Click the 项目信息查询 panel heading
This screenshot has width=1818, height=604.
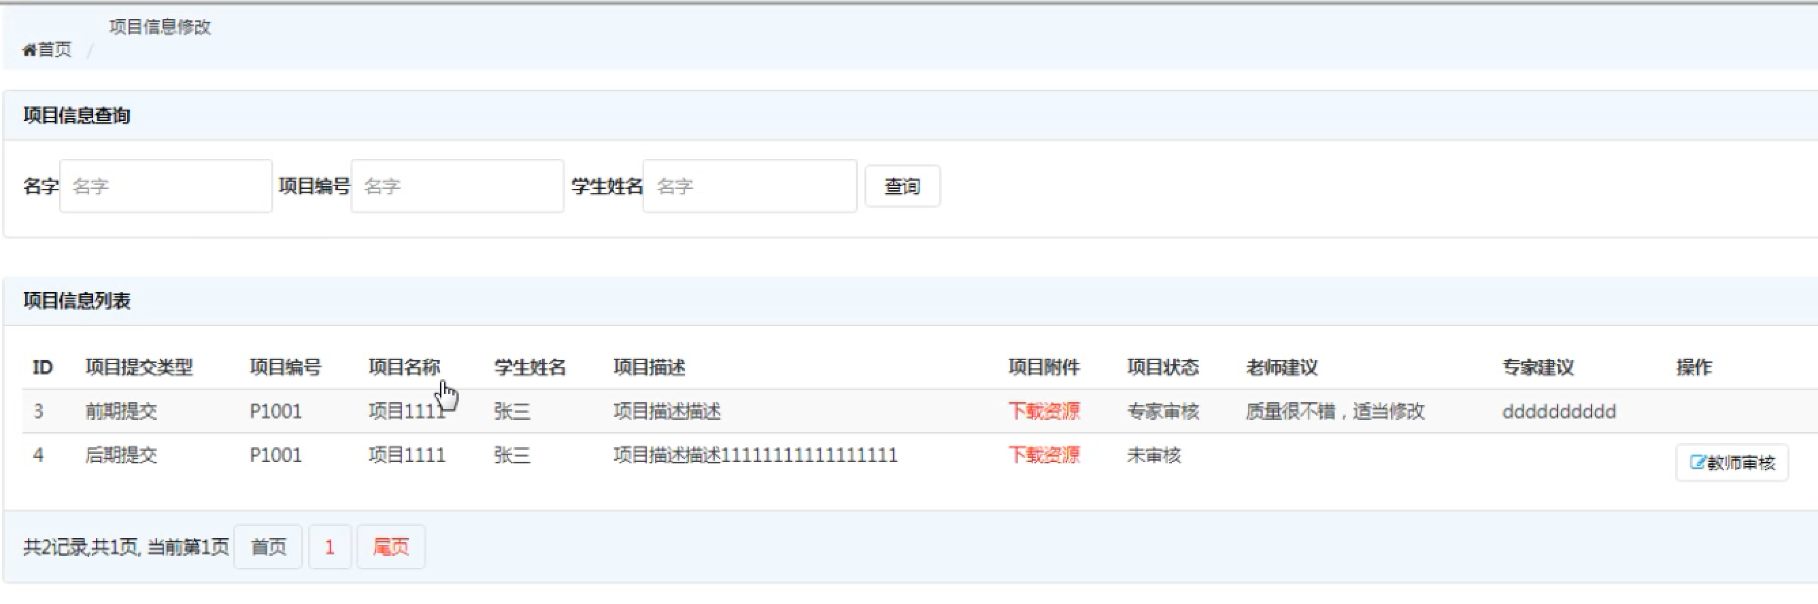pyautogui.click(x=77, y=116)
